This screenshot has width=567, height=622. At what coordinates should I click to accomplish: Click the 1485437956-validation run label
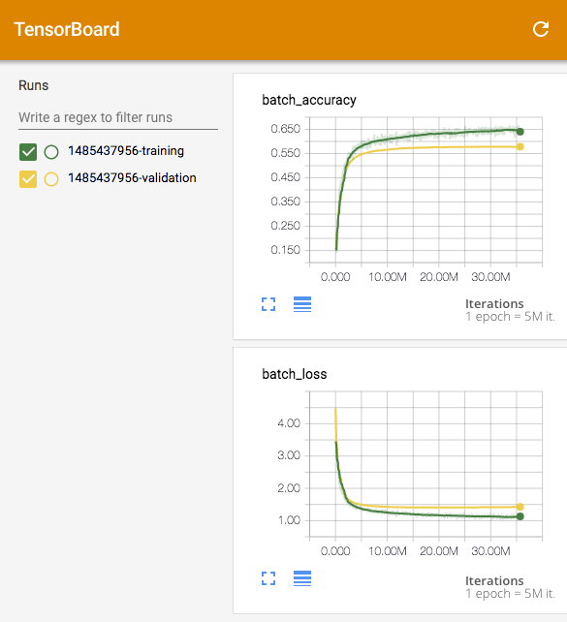132,177
